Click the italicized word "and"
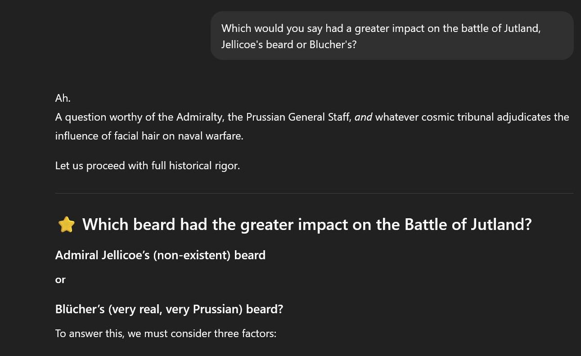The height and width of the screenshot is (356, 581). (363, 117)
